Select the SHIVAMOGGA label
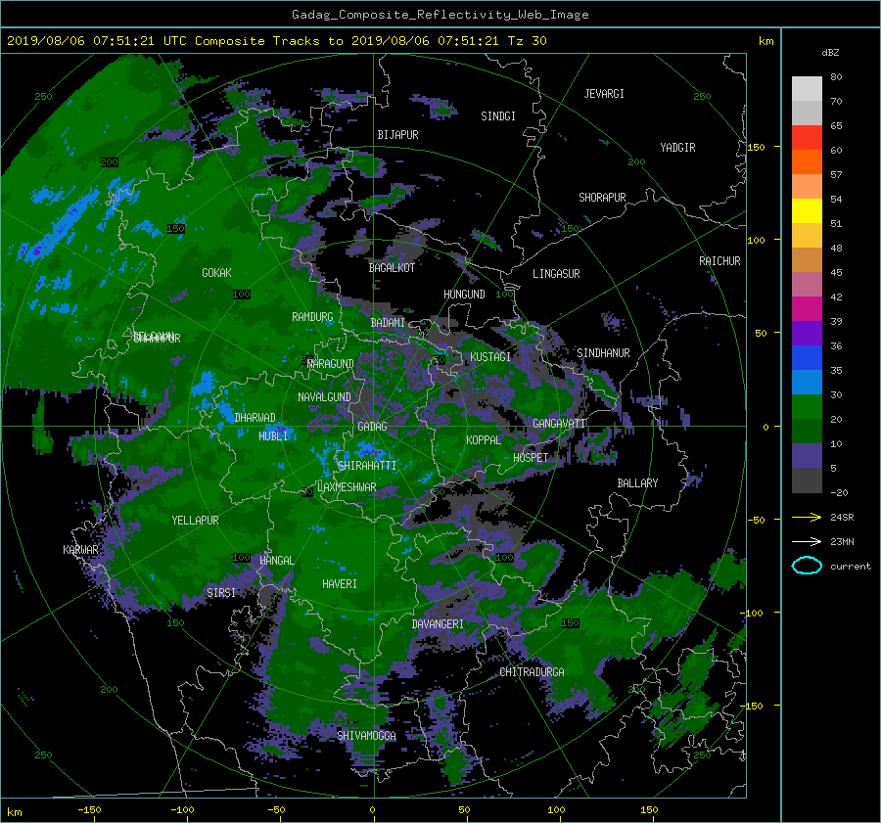881x823 pixels. [366, 735]
